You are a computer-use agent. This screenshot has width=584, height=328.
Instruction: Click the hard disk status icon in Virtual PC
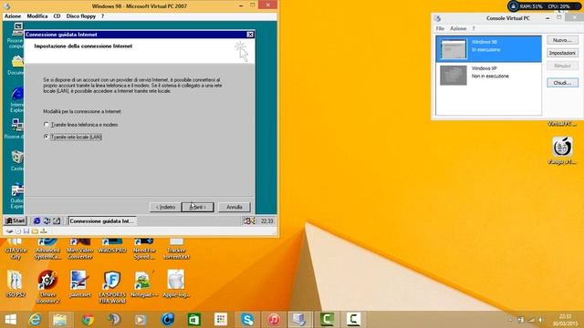pos(9,231)
